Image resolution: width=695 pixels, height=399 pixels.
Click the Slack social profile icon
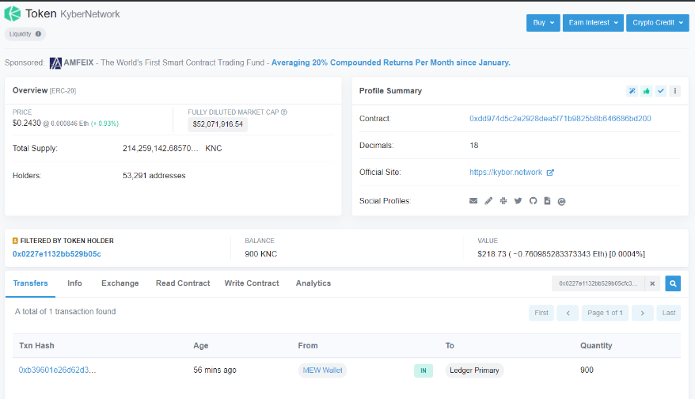point(503,201)
